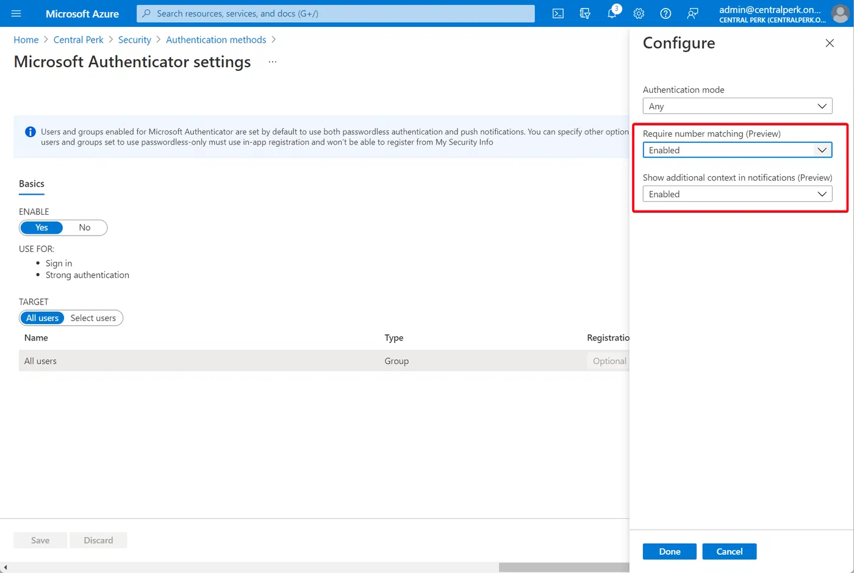The width and height of the screenshot is (854, 573).
Task: Set Enable toggle to Yes
Action: [41, 228]
